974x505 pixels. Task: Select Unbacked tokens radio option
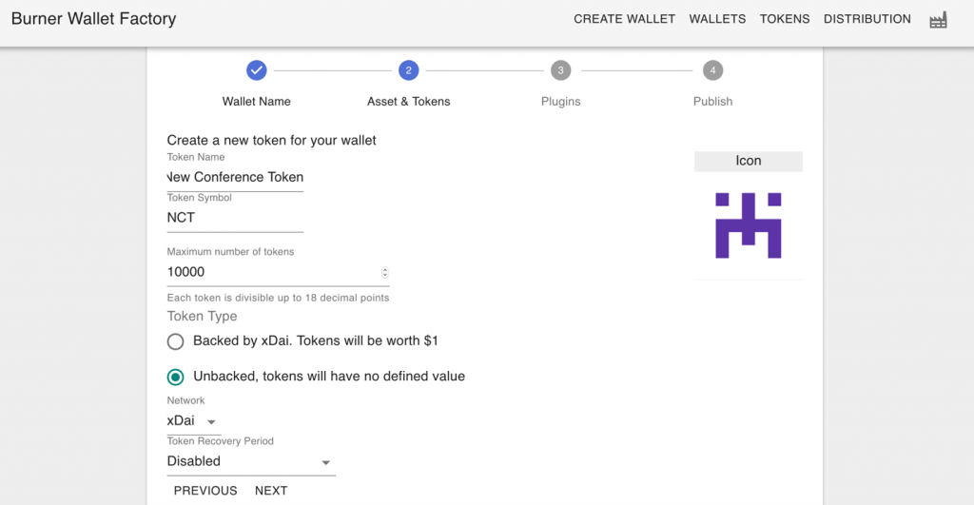click(x=176, y=377)
